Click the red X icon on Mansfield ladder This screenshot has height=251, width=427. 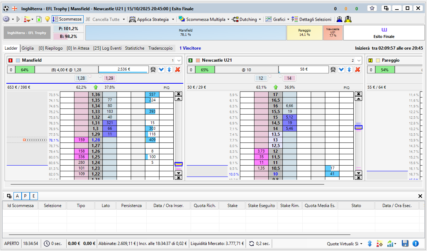pyautogui.click(x=178, y=69)
